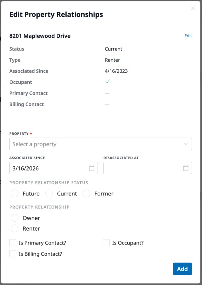202x285 pixels.
Task: Select the Current status radio button
Action: coord(48,194)
